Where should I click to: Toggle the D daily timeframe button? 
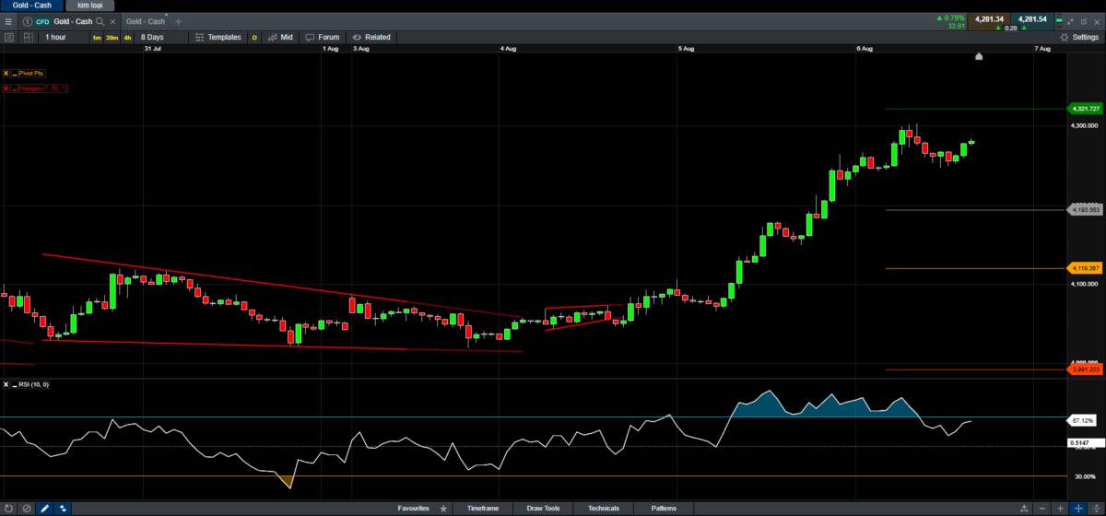(254, 37)
